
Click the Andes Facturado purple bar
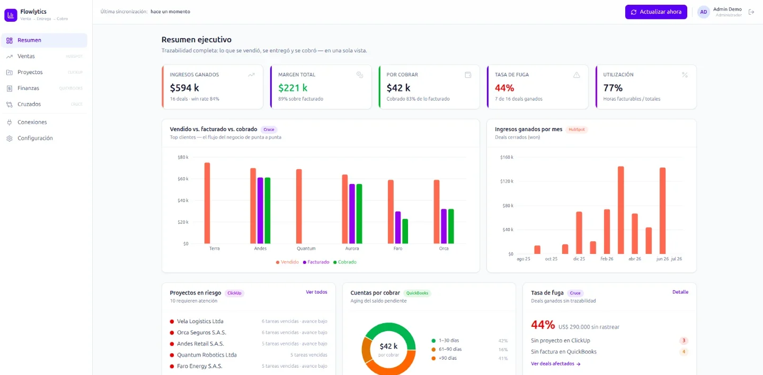pyautogui.click(x=260, y=211)
